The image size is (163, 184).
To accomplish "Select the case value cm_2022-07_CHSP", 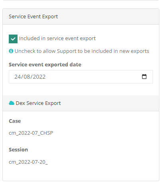I will point(31,133).
